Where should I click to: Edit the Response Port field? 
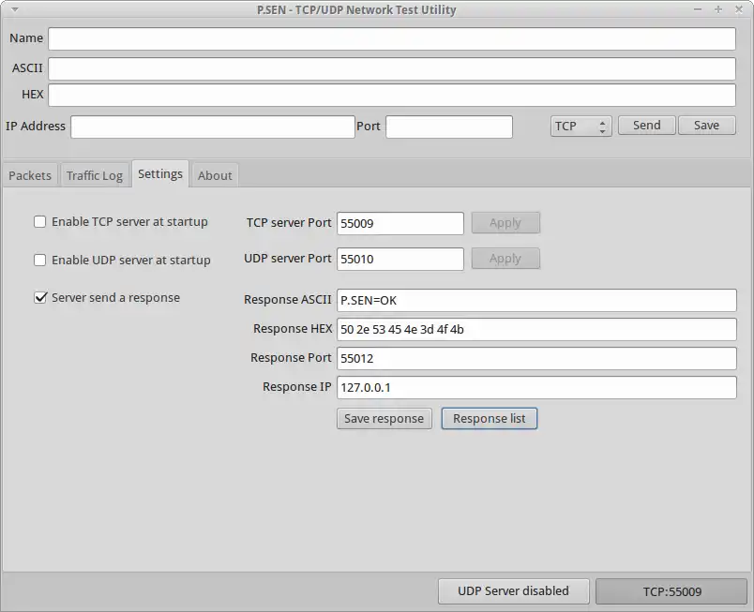[x=536, y=358]
